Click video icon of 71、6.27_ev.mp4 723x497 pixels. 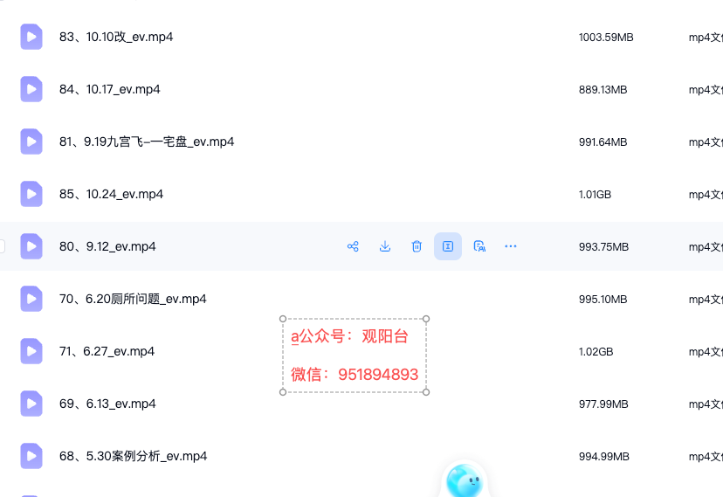(31, 351)
